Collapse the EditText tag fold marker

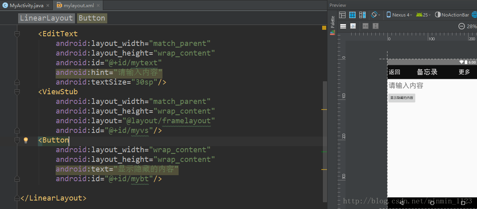(17, 33)
